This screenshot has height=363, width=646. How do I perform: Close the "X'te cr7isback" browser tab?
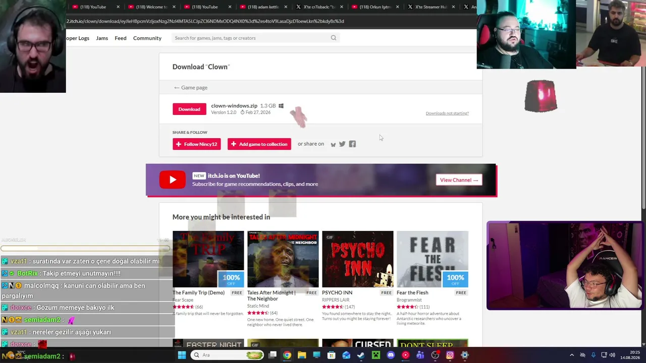(342, 7)
